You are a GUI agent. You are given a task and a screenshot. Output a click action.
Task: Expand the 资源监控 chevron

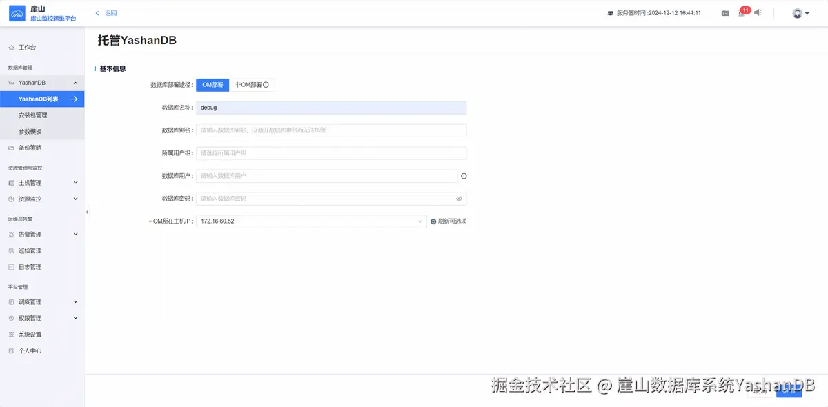click(75, 199)
